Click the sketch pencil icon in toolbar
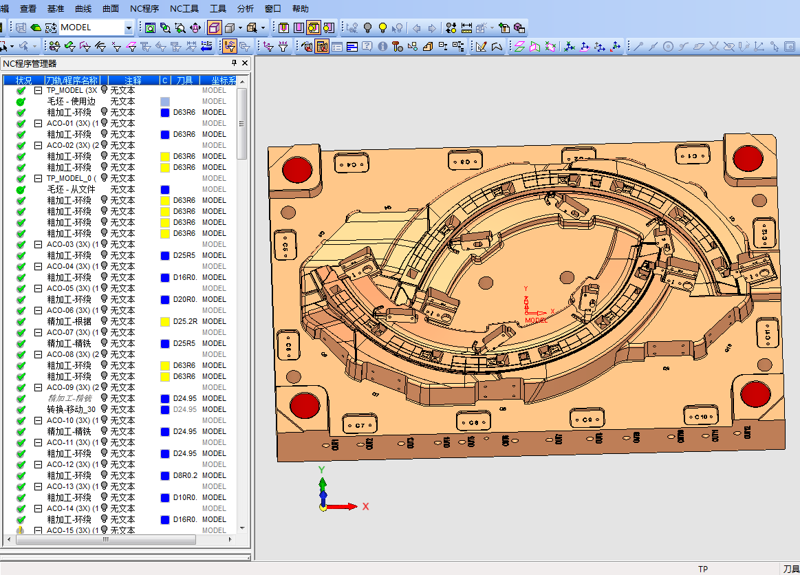Viewport: 800px width, 575px height. coord(481,47)
